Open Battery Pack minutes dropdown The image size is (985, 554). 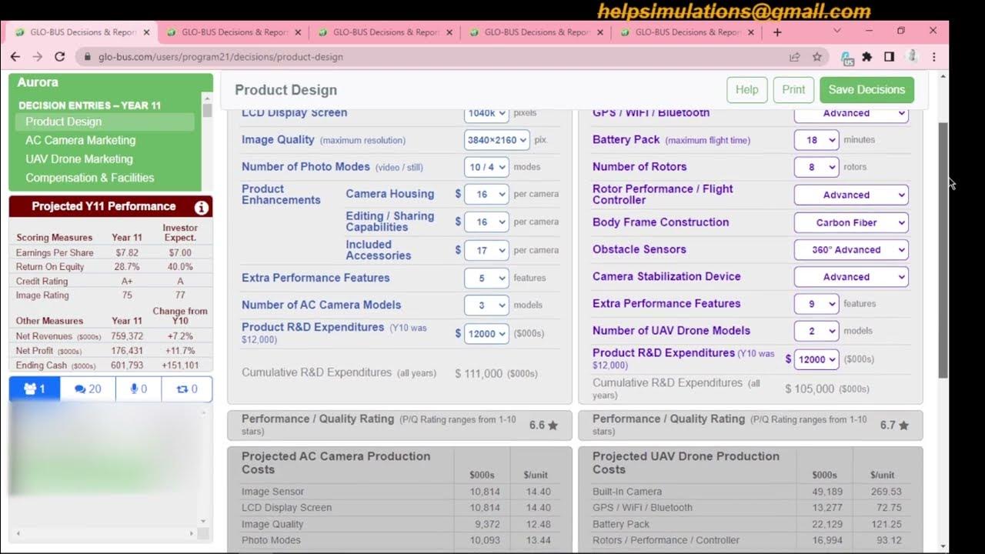tap(816, 140)
